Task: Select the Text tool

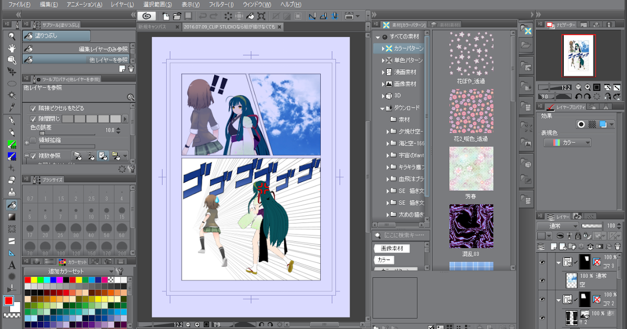Action: [11, 265]
